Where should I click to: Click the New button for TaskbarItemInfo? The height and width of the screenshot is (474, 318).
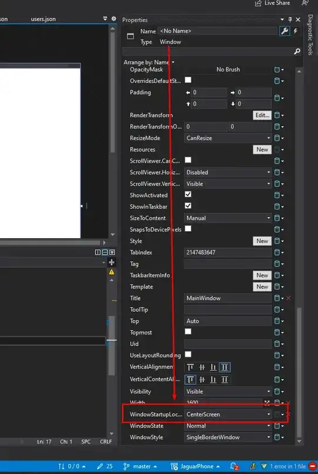point(262,275)
